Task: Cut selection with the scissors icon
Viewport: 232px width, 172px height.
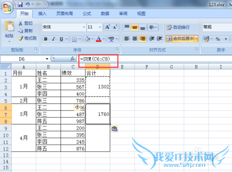Action: pos(20,23)
